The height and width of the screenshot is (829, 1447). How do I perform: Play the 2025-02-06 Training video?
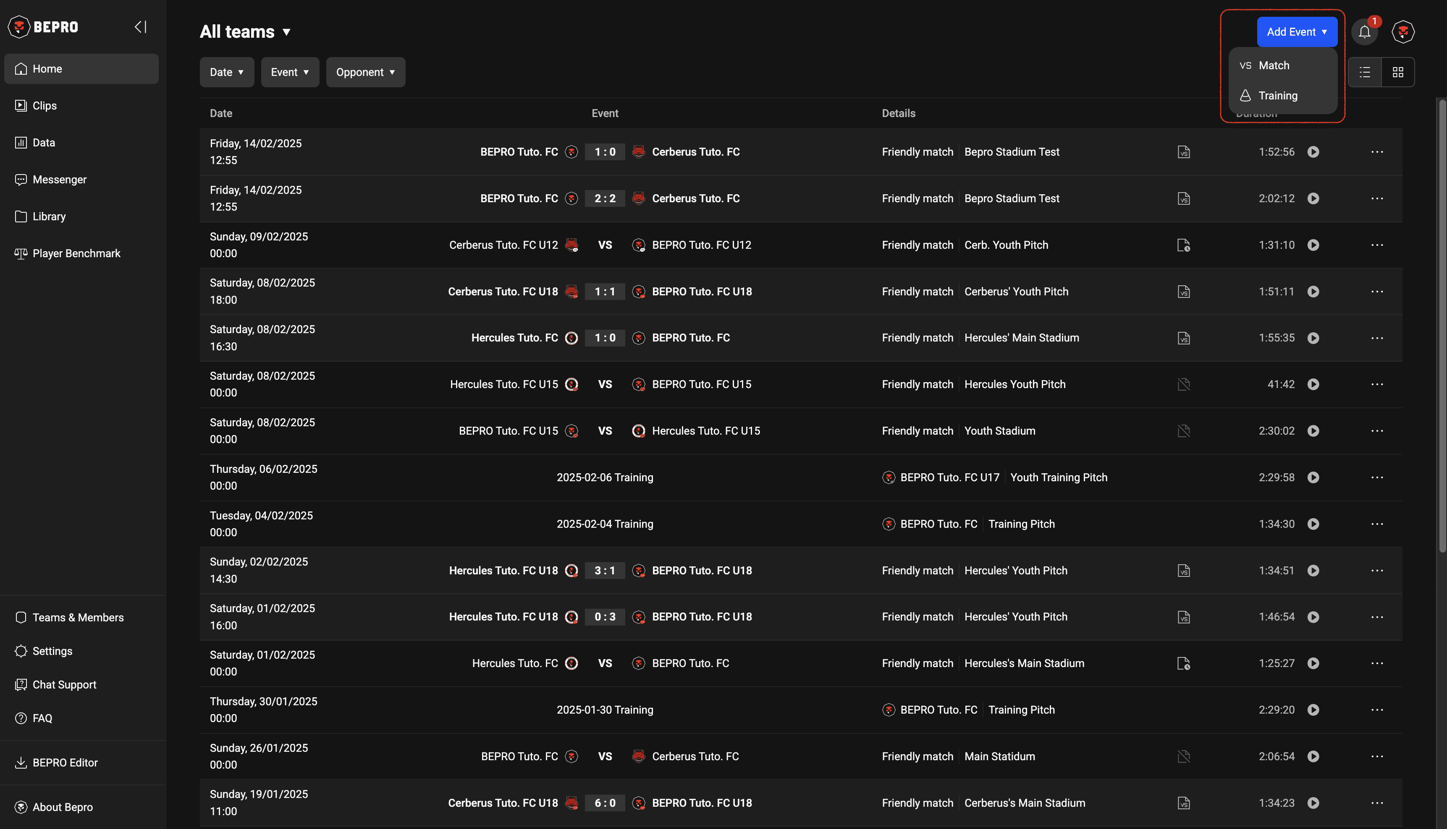coord(1313,478)
